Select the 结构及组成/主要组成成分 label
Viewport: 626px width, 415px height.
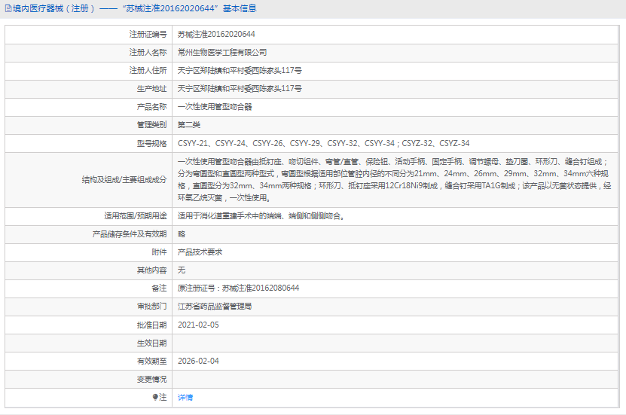(124, 179)
